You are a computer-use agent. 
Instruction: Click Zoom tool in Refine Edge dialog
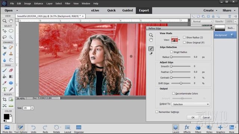pyautogui.click(x=151, y=35)
